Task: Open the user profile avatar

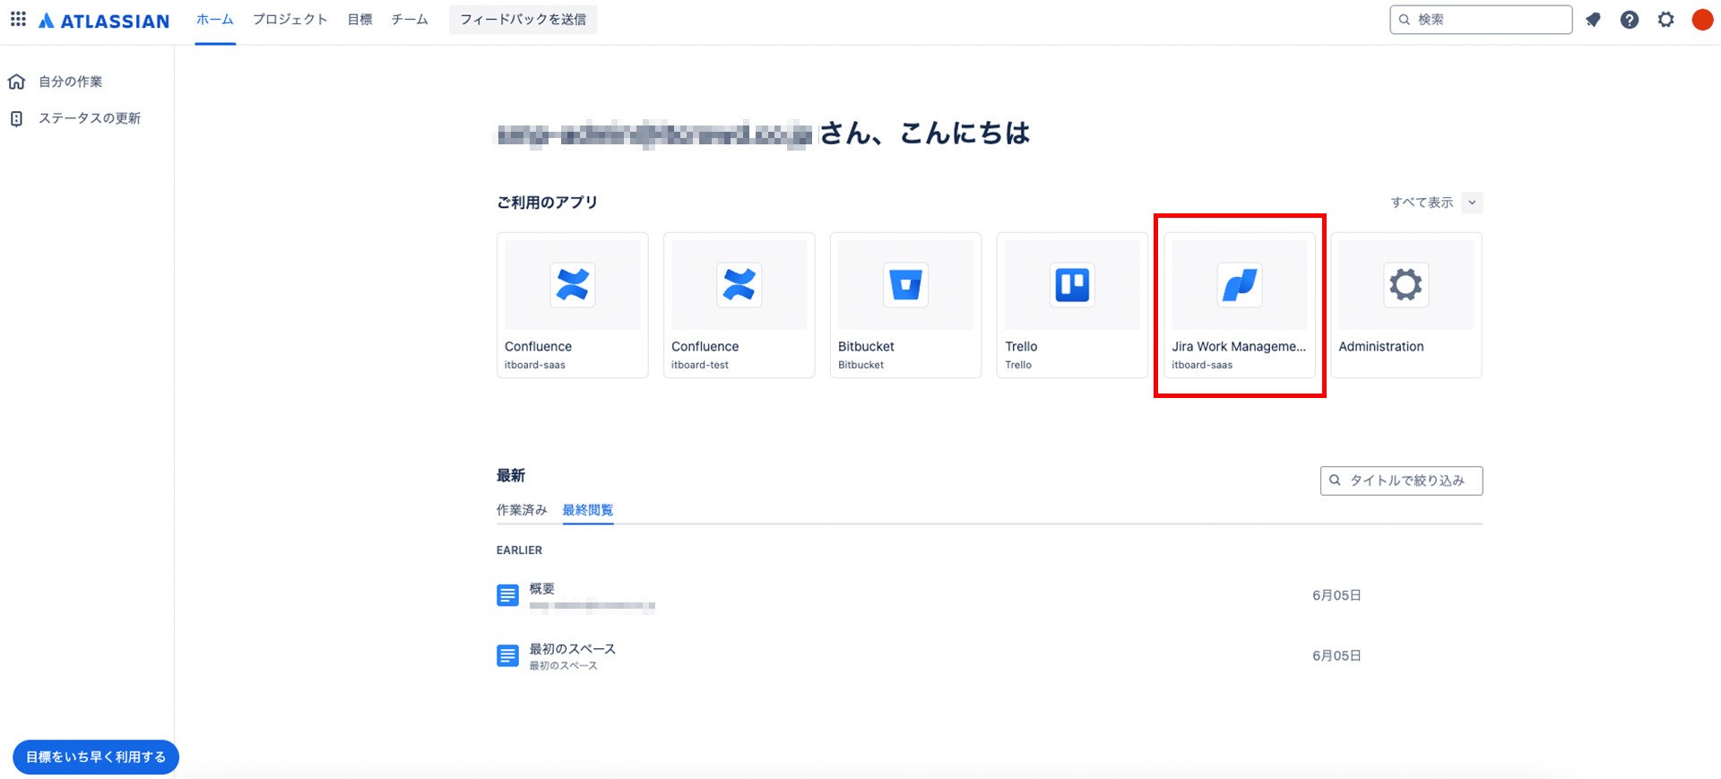Action: click(1702, 20)
